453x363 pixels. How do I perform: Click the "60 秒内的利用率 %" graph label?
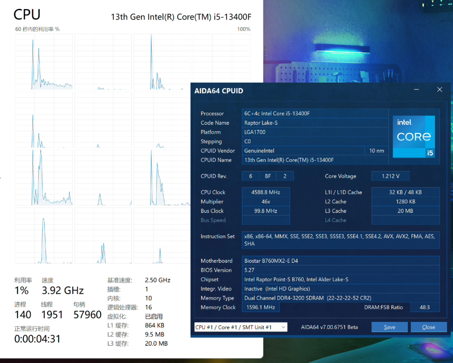[37, 29]
